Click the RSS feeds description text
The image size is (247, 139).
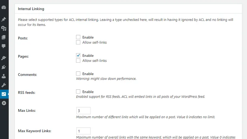tap(140, 97)
